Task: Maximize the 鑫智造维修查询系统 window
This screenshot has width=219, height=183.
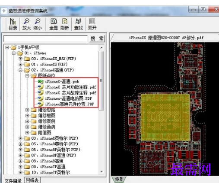Action: click(203, 9)
